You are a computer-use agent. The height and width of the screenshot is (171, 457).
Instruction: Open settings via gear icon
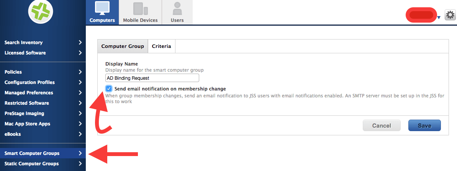(x=450, y=15)
